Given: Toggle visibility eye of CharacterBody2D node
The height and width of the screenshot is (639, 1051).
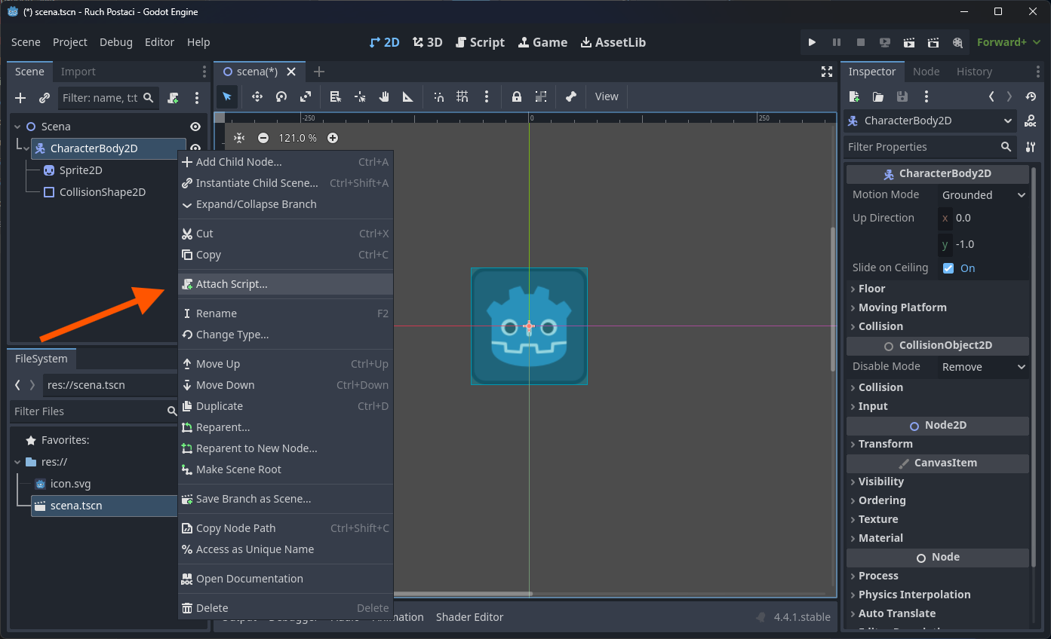Looking at the screenshot, I should (x=195, y=148).
